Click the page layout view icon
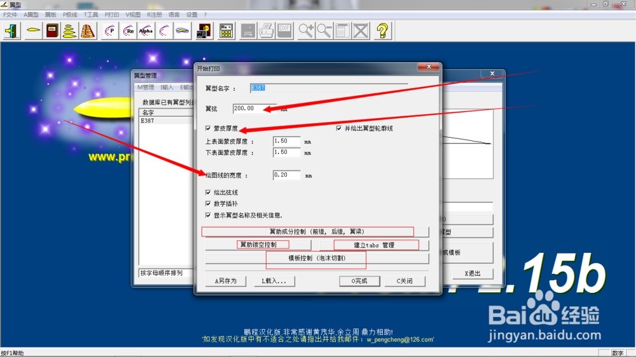The height and width of the screenshot is (357, 636). pyautogui.click(x=342, y=30)
